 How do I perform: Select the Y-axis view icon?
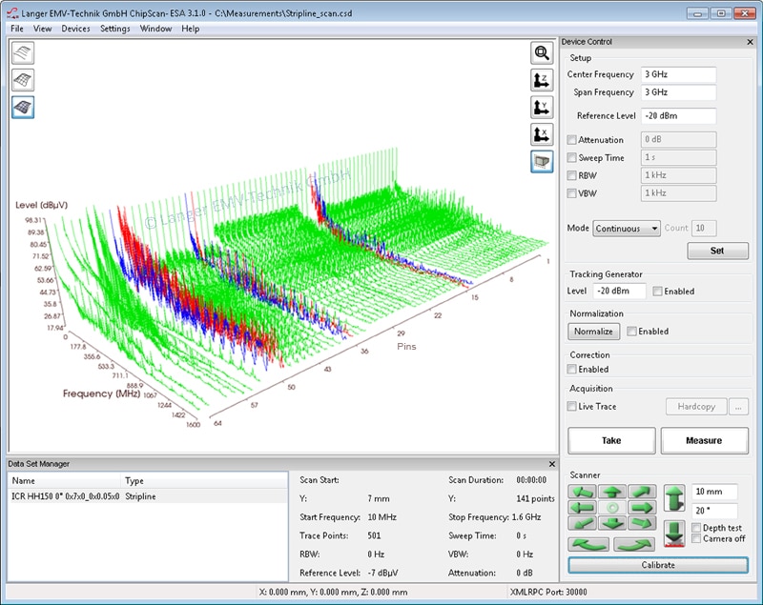point(542,107)
